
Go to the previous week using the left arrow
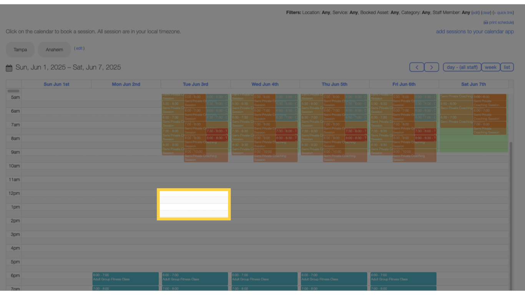[417, 67]
